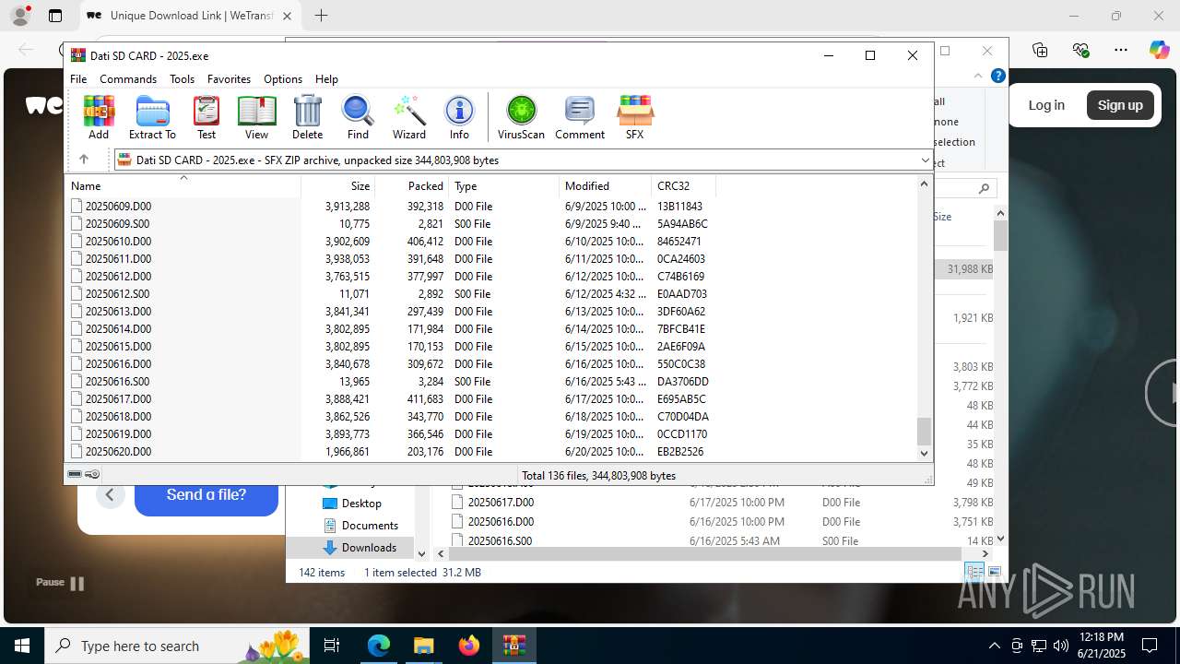Click the Add toolbar icon in WinRAR
The image size is (1180, 664).
point(99,117)
